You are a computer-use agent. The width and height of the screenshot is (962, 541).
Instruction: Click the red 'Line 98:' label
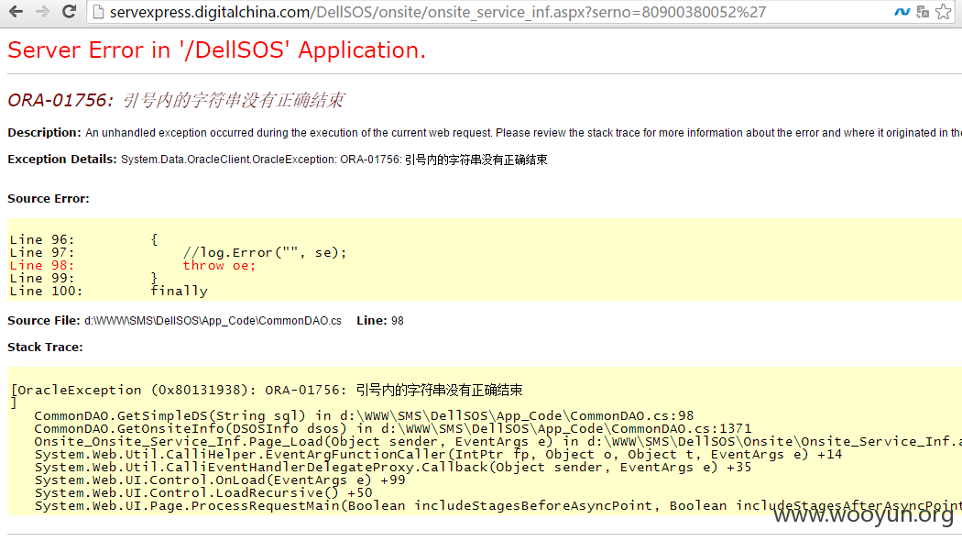click(42, 265)
